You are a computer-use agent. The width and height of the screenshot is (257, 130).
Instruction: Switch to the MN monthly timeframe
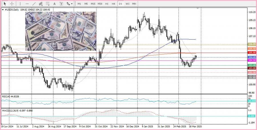click(134, 4)
